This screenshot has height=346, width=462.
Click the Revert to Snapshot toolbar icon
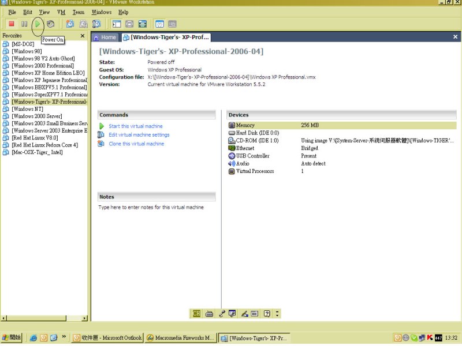pos(83,24)
